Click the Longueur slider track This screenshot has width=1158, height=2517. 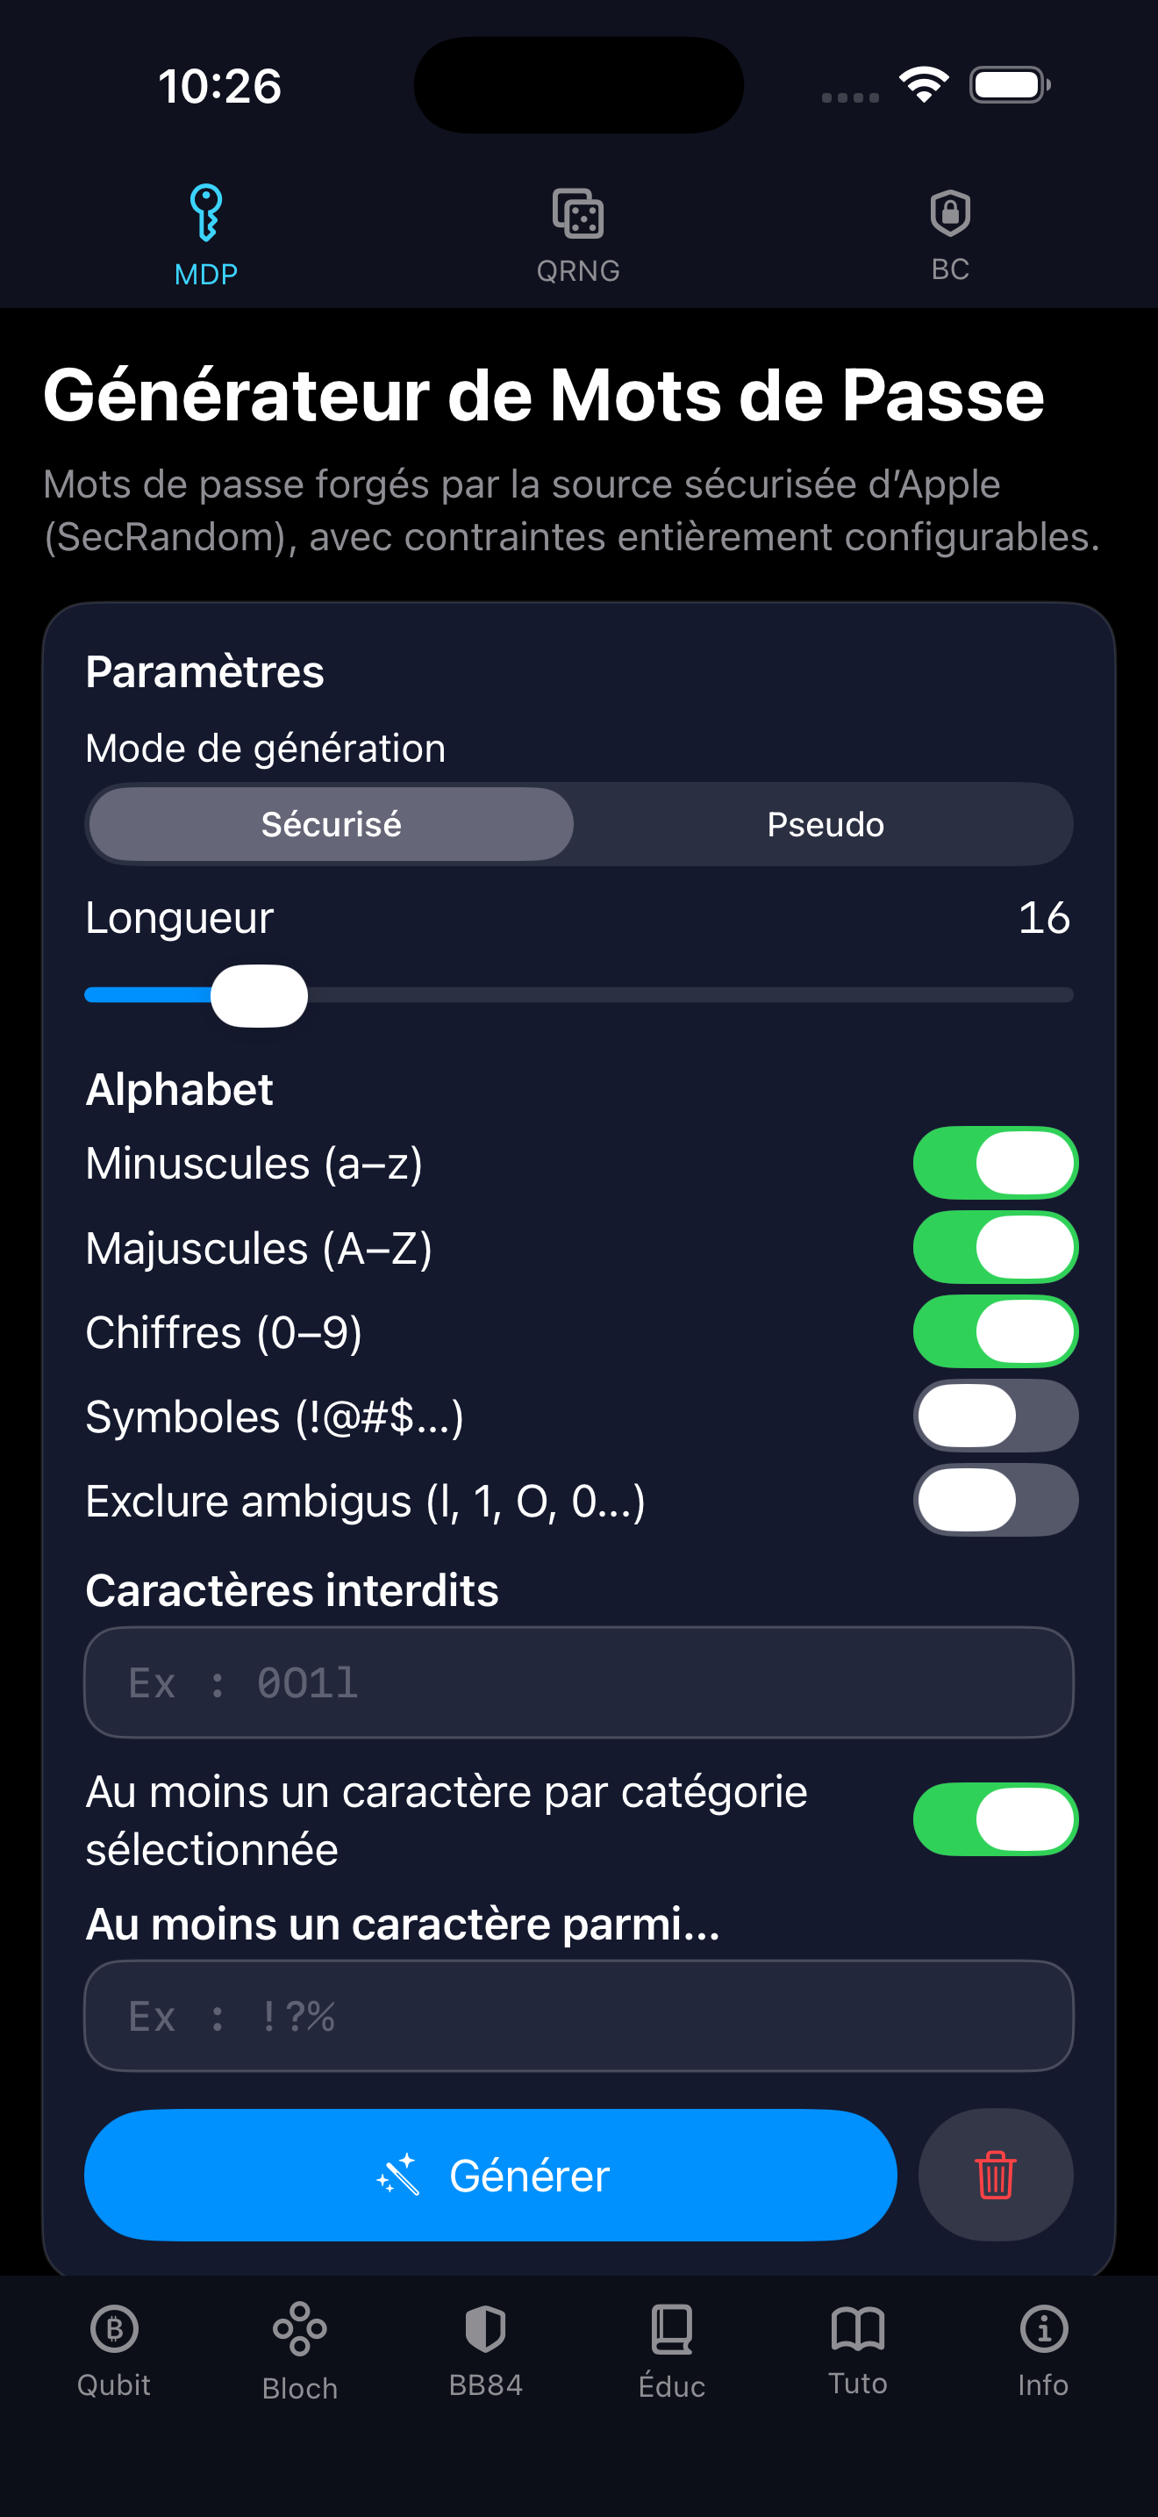[683, 994]
